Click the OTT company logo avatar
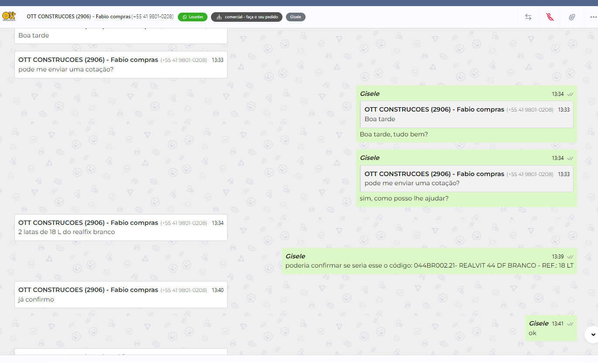The width and height of the screenshot is (598, 363). pos(9,17)
